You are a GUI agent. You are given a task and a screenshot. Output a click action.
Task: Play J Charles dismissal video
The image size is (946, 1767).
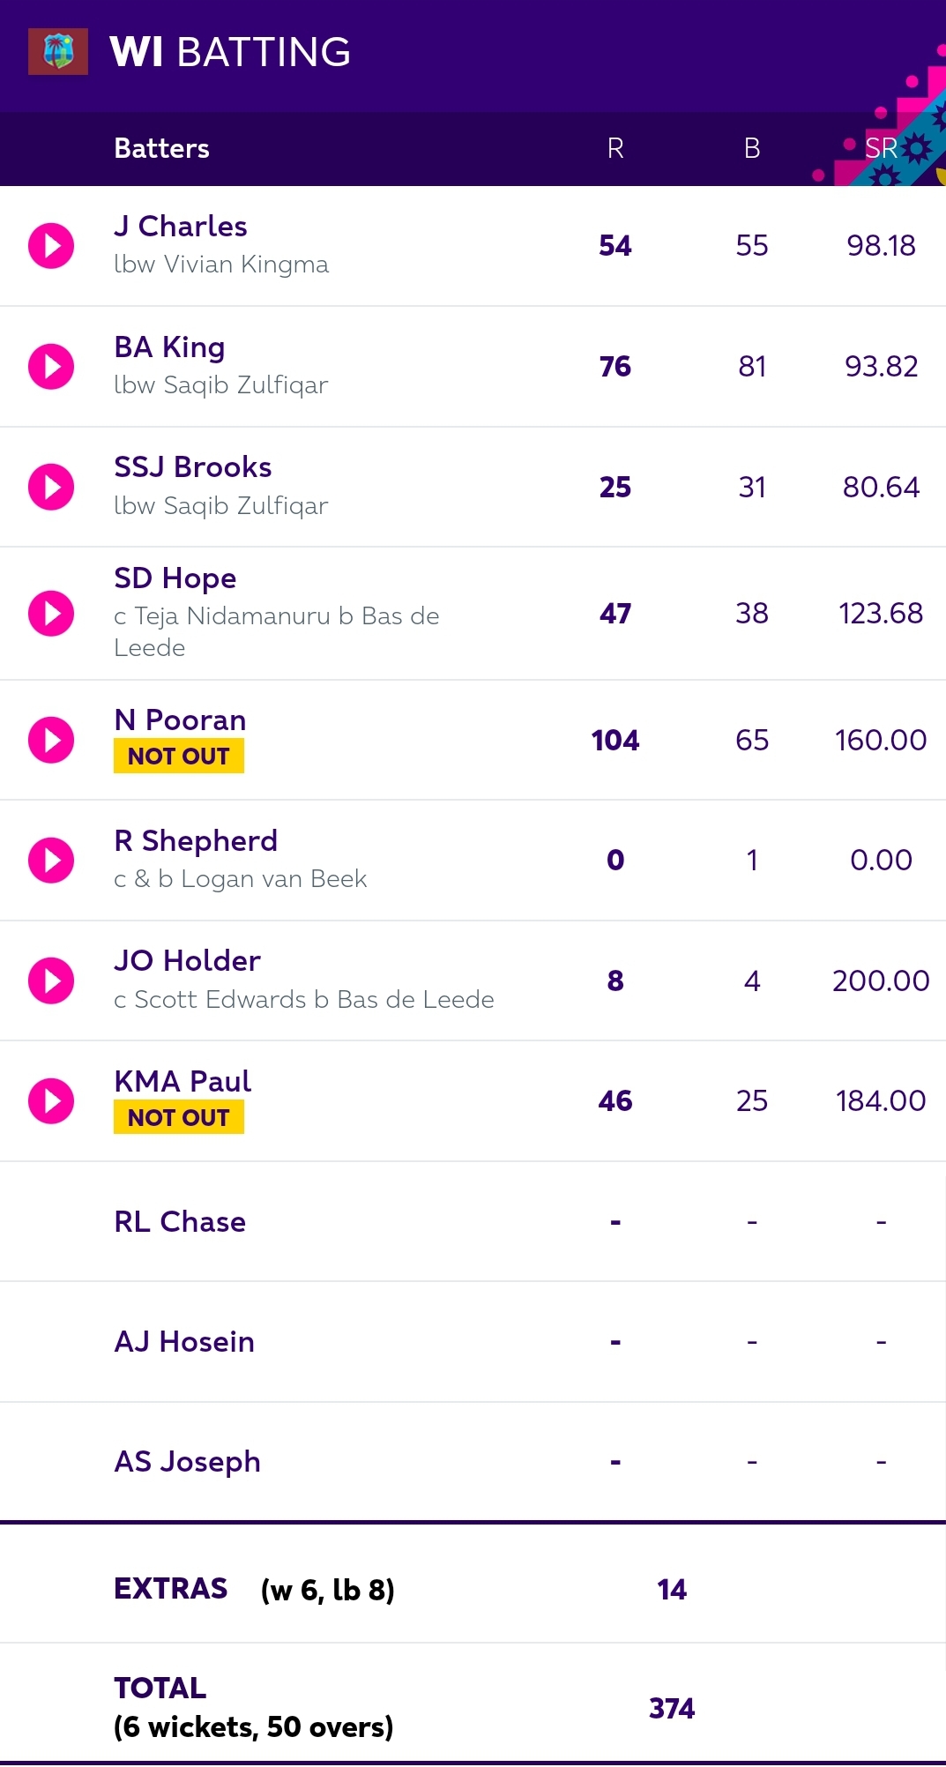[x=51, y=245]
